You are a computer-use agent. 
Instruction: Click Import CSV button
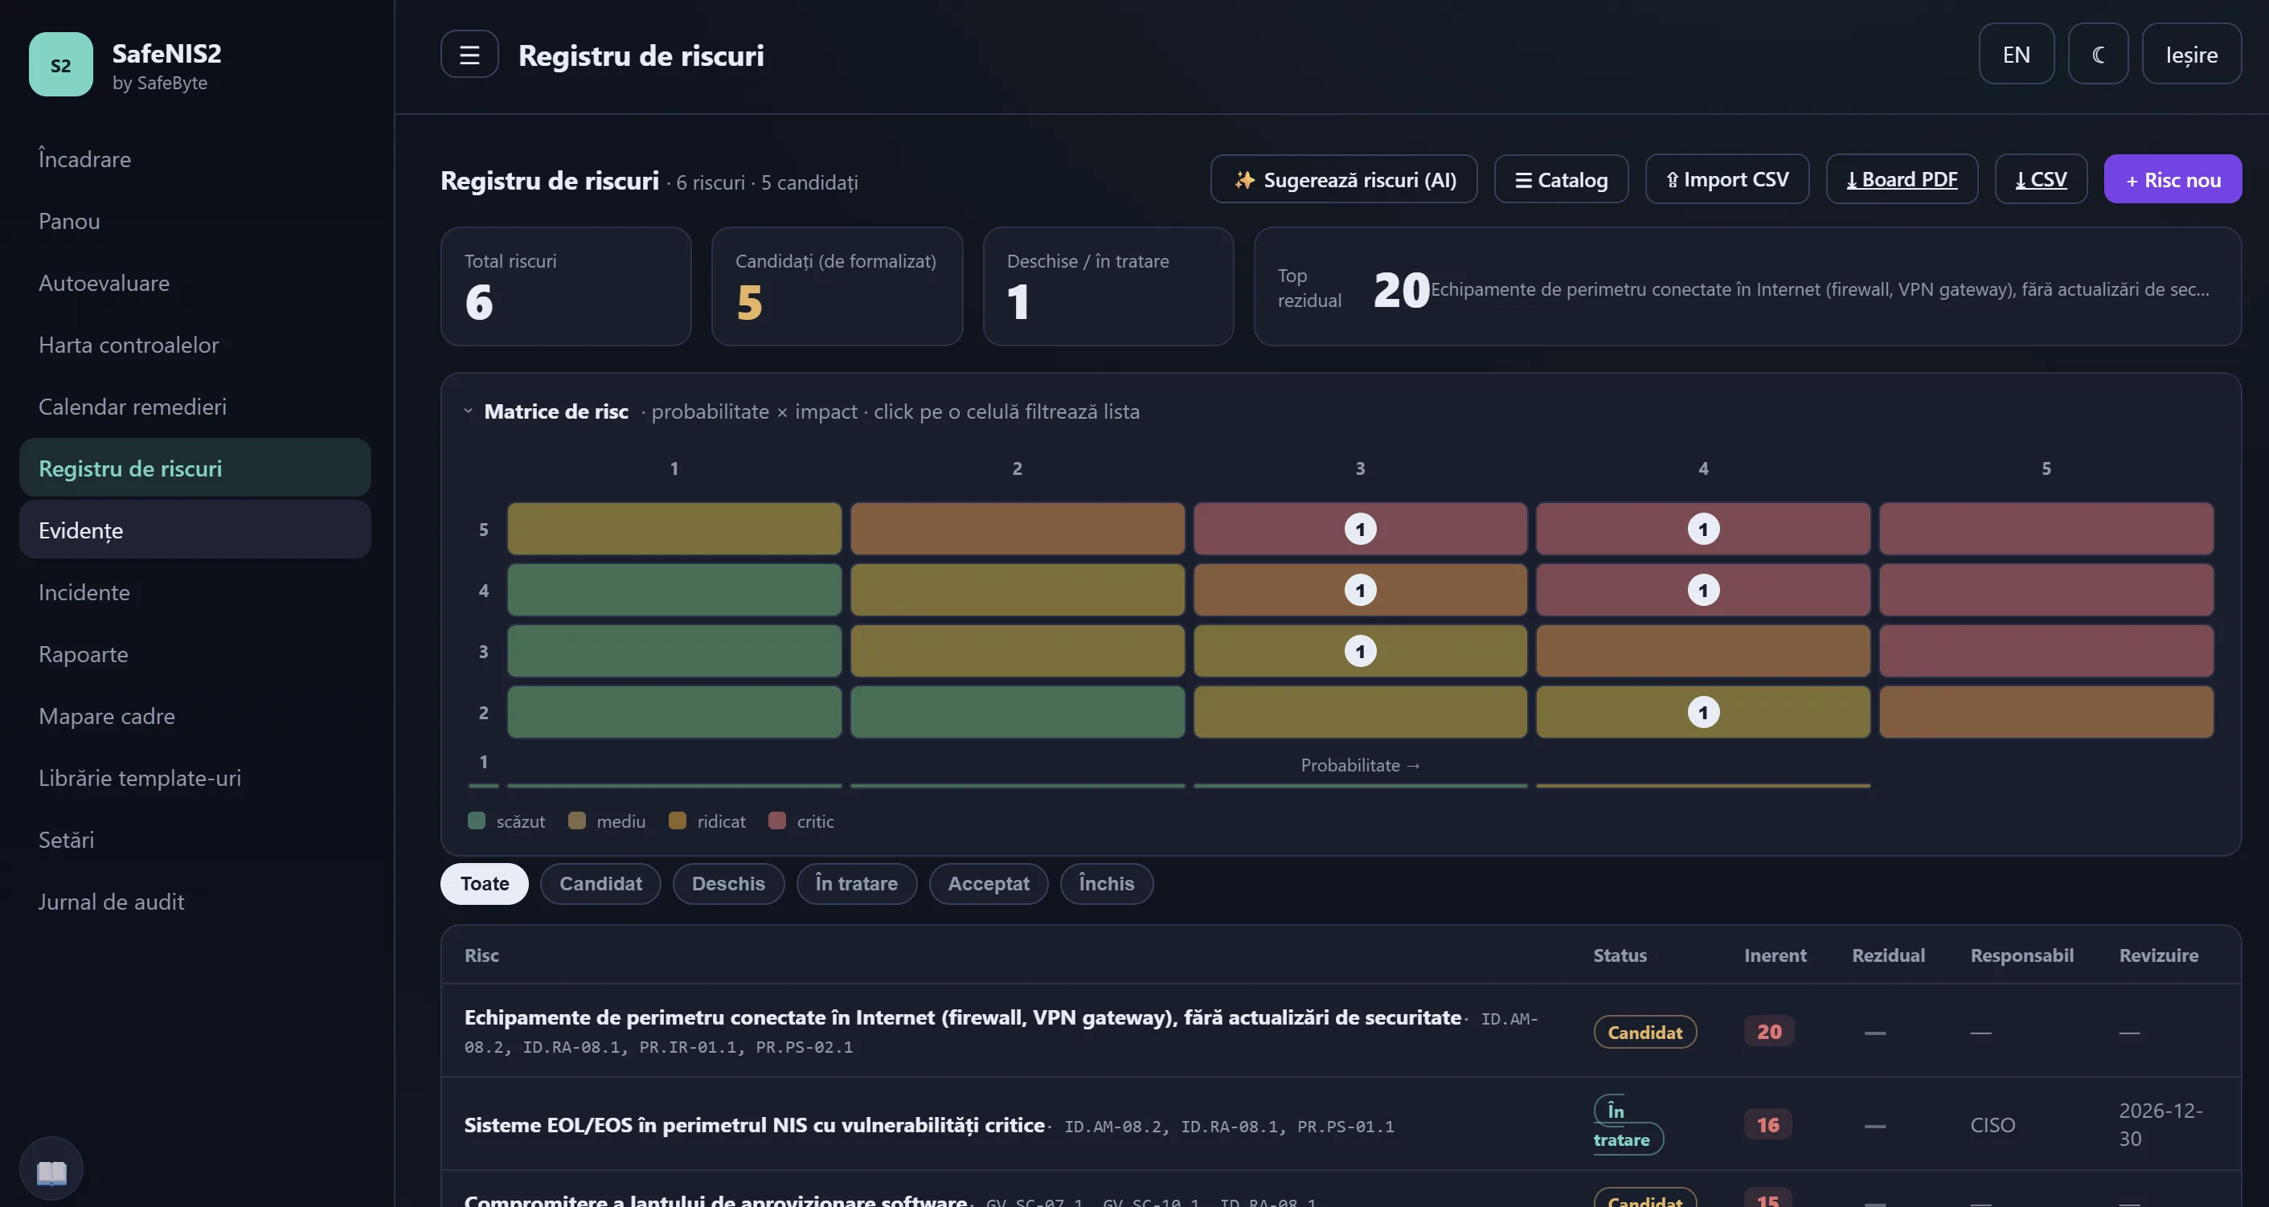tap(1726, 179)
